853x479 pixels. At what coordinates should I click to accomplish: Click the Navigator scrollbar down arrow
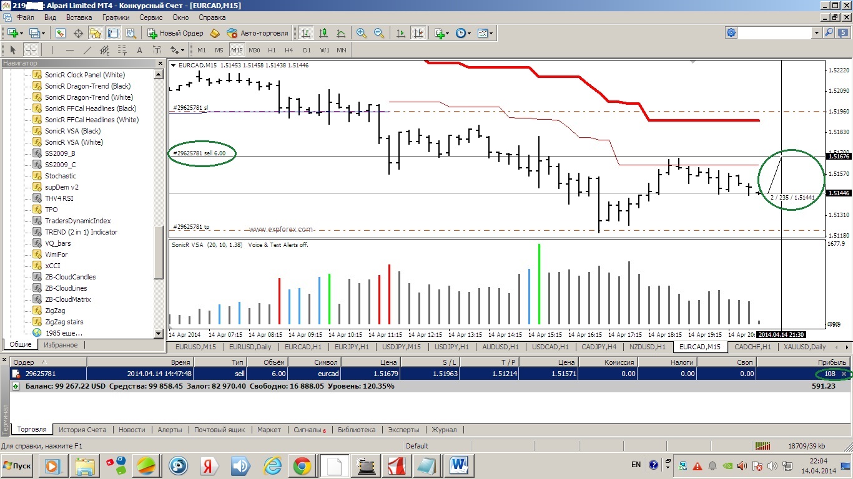(x=159, y=334)
